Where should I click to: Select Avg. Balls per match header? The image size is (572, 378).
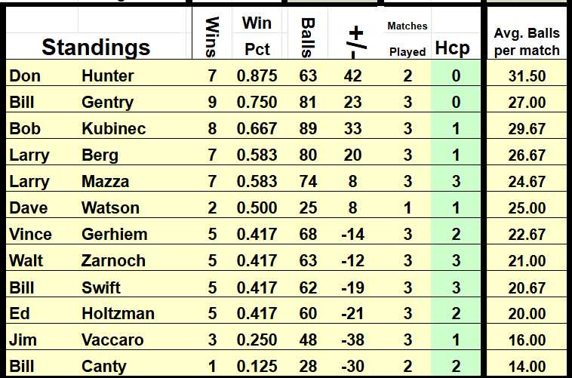(527, 41)
